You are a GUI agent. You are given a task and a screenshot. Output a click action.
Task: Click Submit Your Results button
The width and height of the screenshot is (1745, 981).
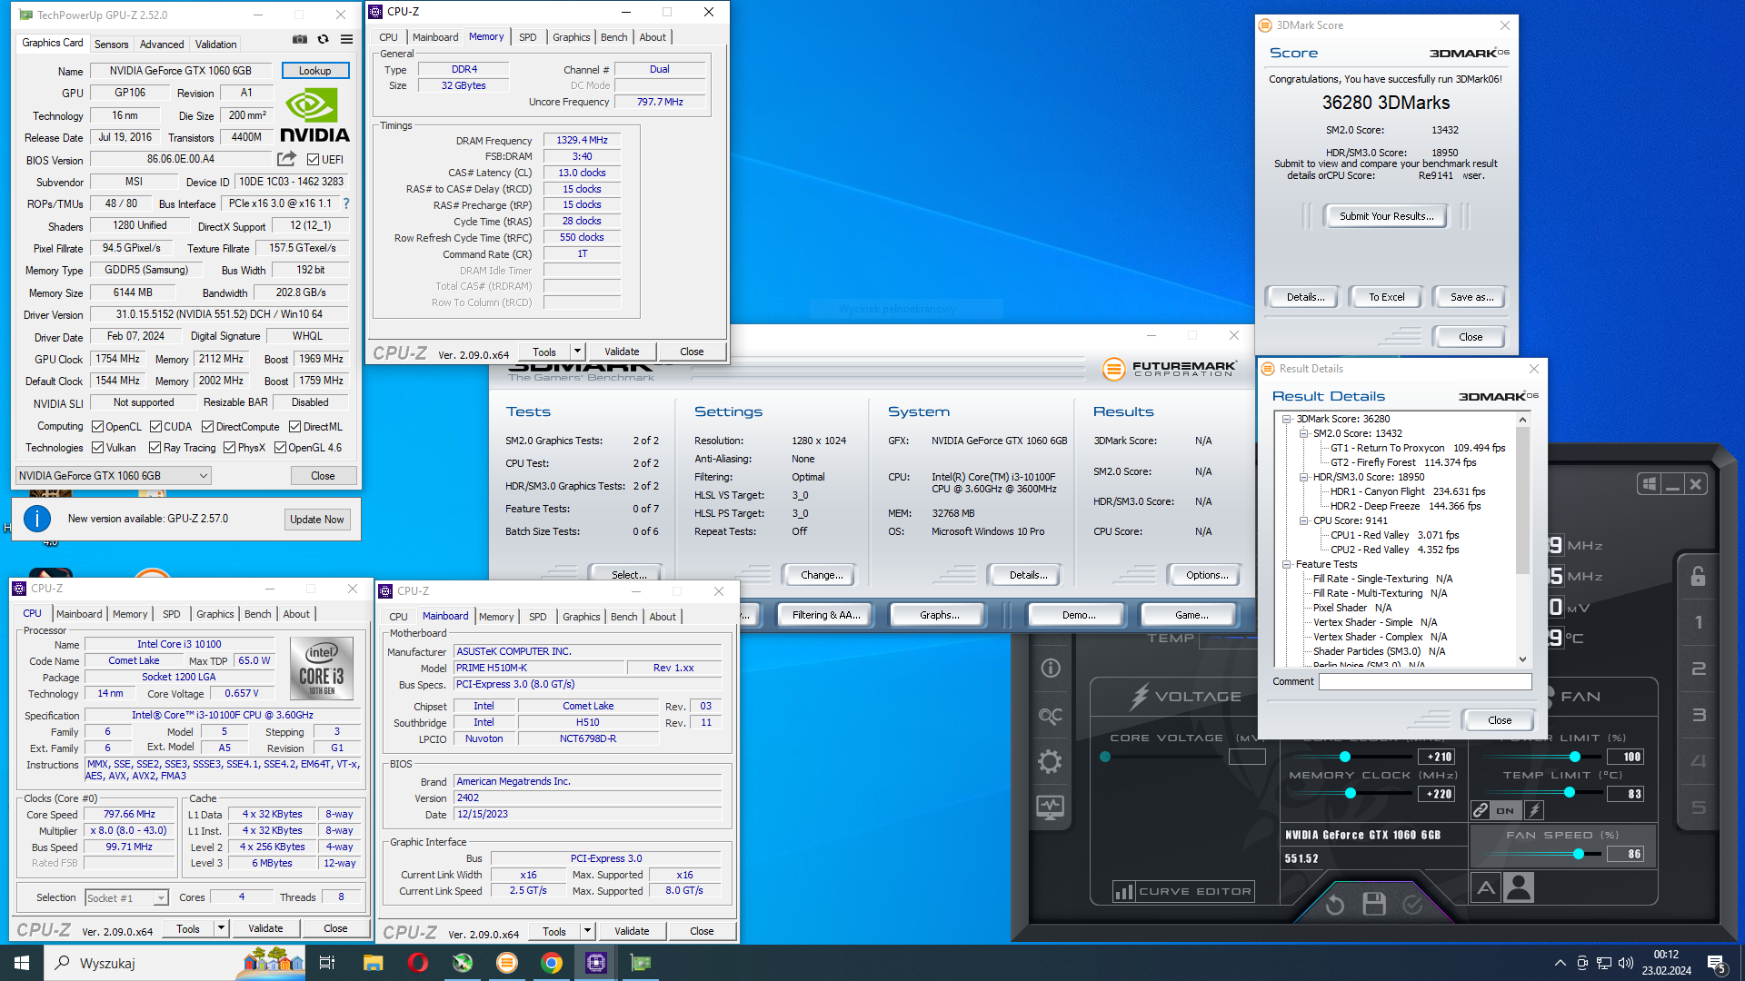[x=1386, y=216]
